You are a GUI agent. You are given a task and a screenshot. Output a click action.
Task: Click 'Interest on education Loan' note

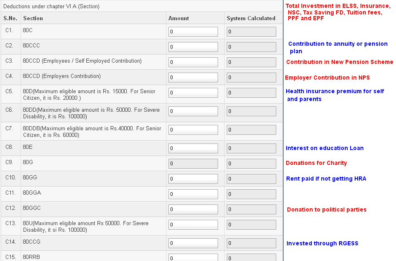[325, 148]
